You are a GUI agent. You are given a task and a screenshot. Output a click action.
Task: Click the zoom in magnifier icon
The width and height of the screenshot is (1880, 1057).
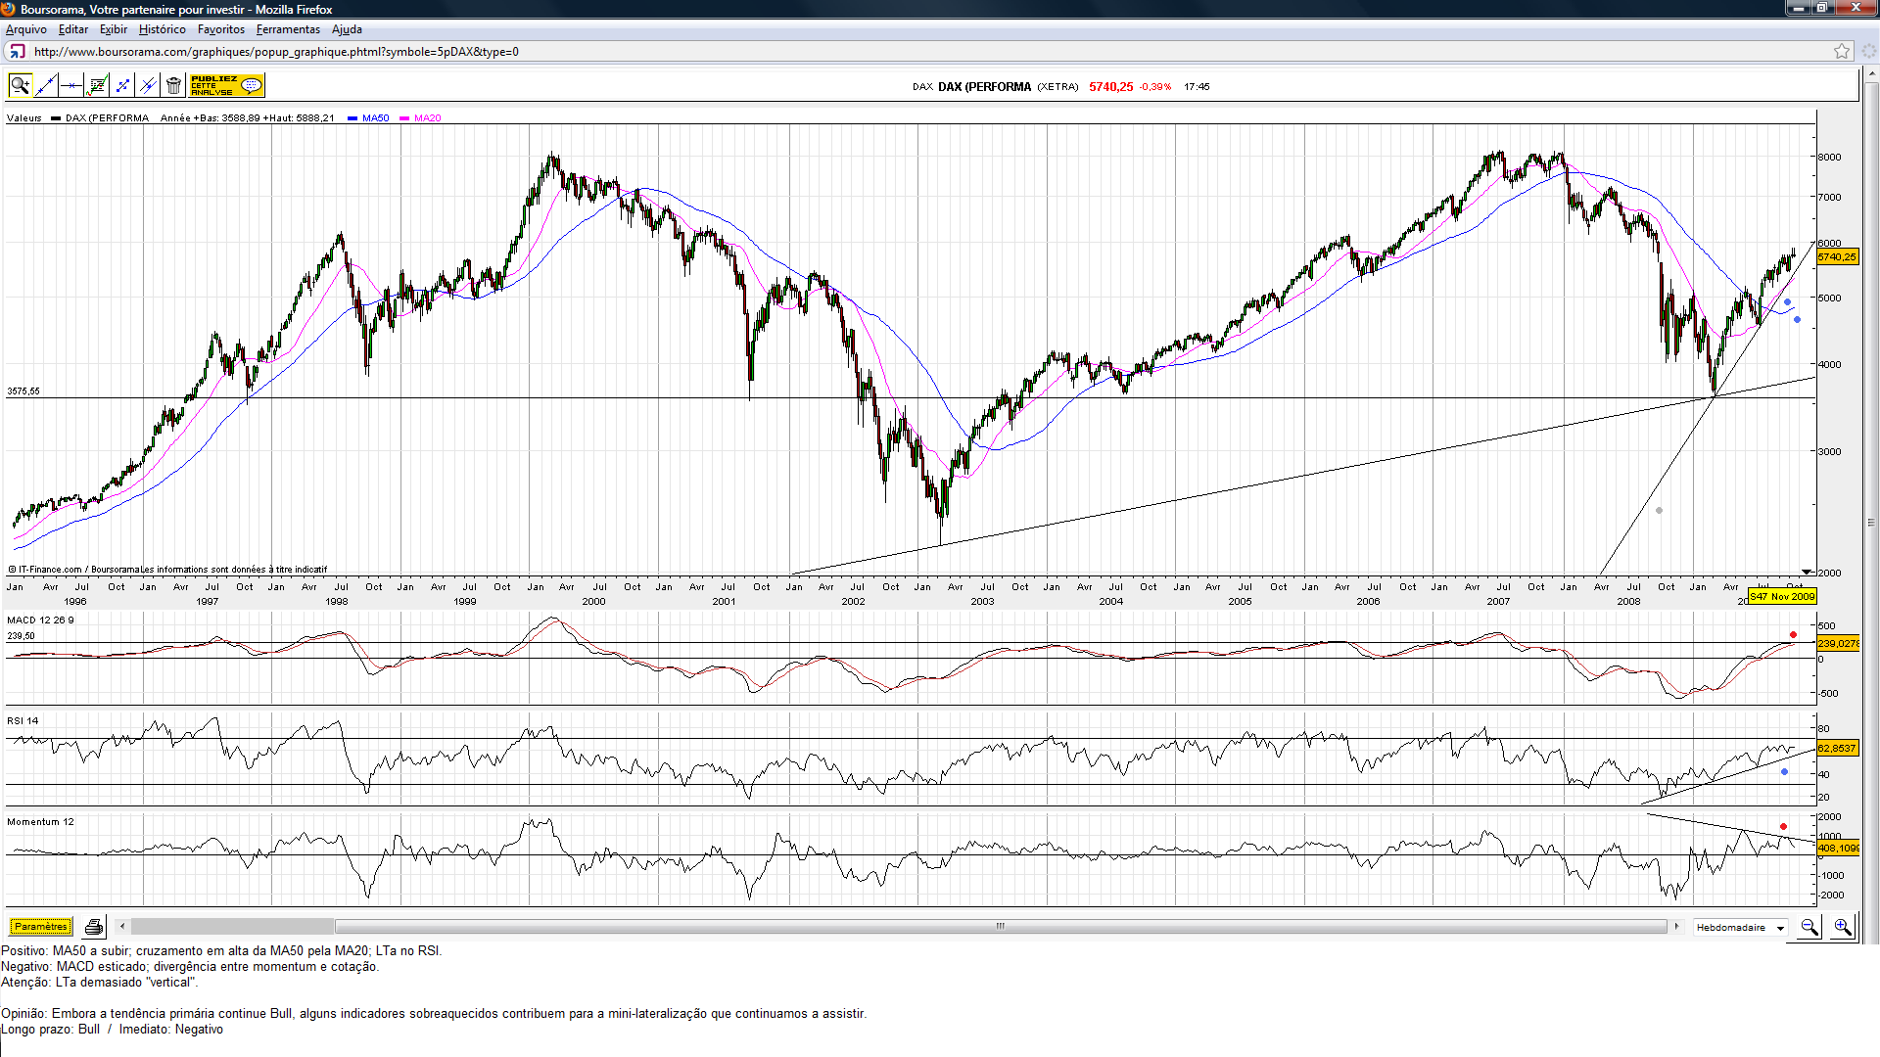(x=1842, y=927)
